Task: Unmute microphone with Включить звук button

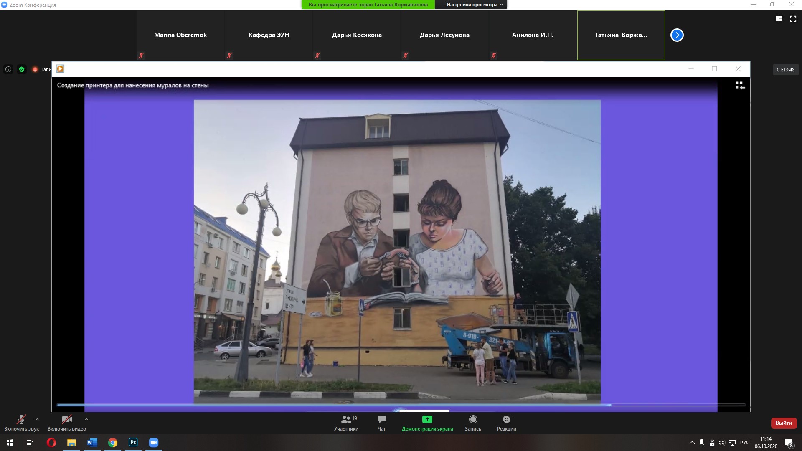Action: (x=21, y=423)
